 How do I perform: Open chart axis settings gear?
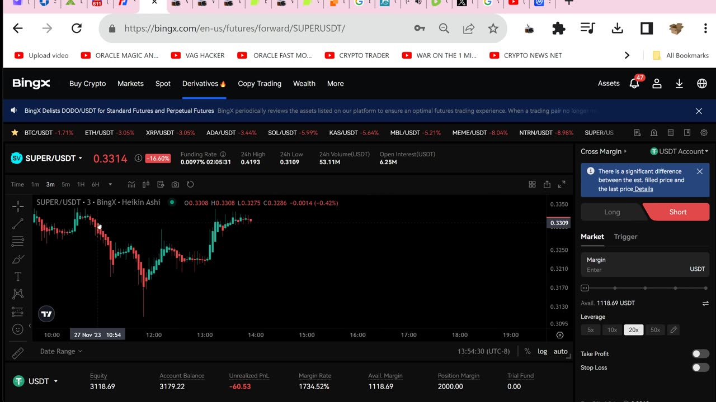pos(560,335)
